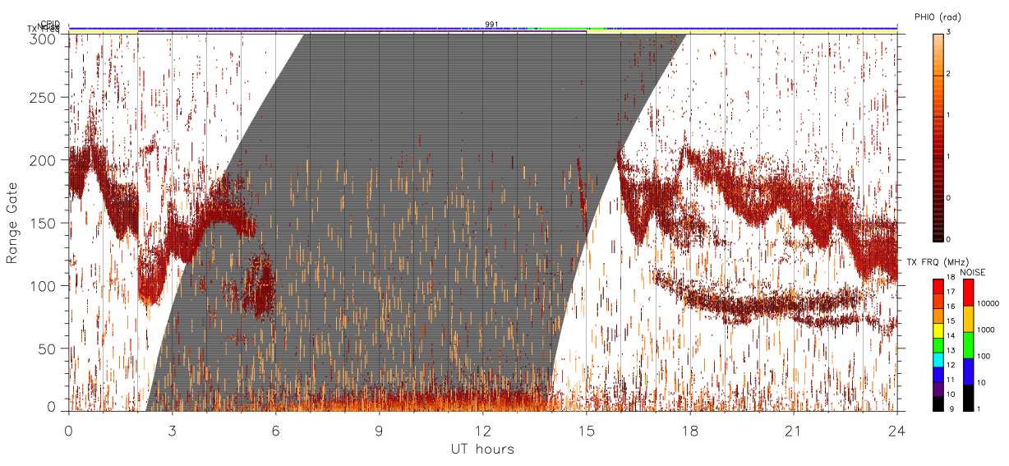1009x466 pixels.
Task: Click the 'Range Gate' y-axis title
Action: pyautogui.click(x=12, y=223)
